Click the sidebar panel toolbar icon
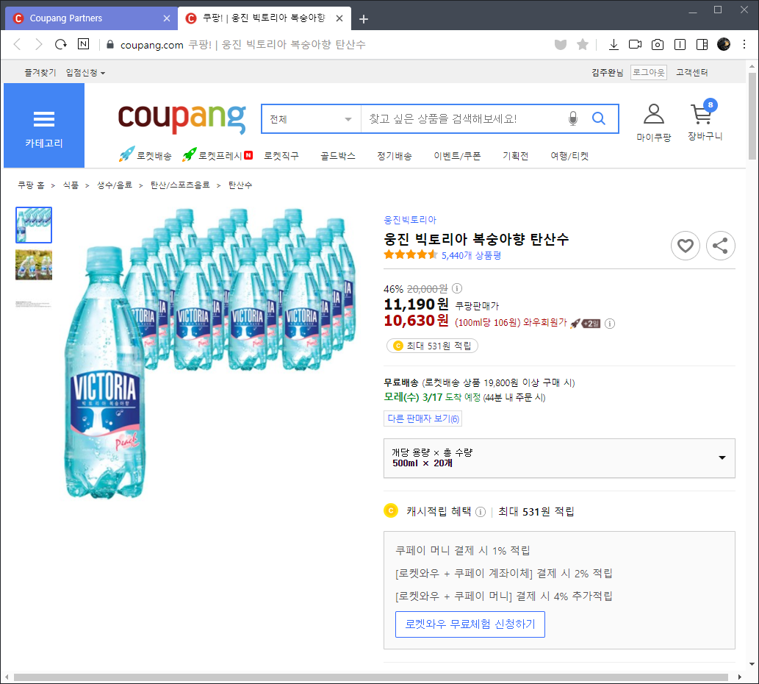Image resolution: width=759 pixels, height=684 pixels. click(680, 45)
